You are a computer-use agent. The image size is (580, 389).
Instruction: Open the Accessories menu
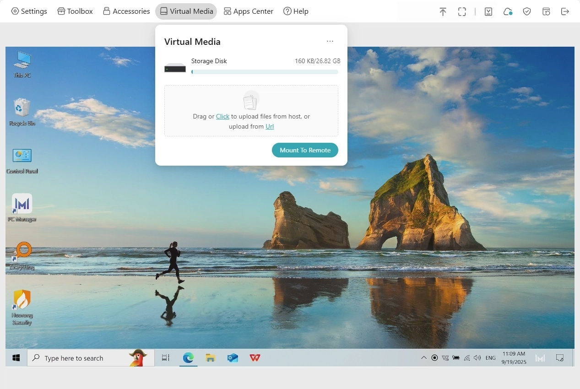pyautogui.click(x=126, y=11)
